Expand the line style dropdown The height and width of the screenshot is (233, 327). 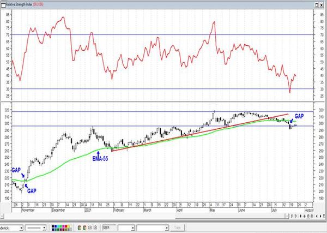coord(35,228)
